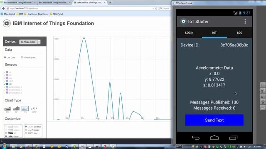Image resolution: width=266 pixels, height=149 pixels.
Task: Switch to the LOGIN tab in IoT Starter
Action: (189, 33)
